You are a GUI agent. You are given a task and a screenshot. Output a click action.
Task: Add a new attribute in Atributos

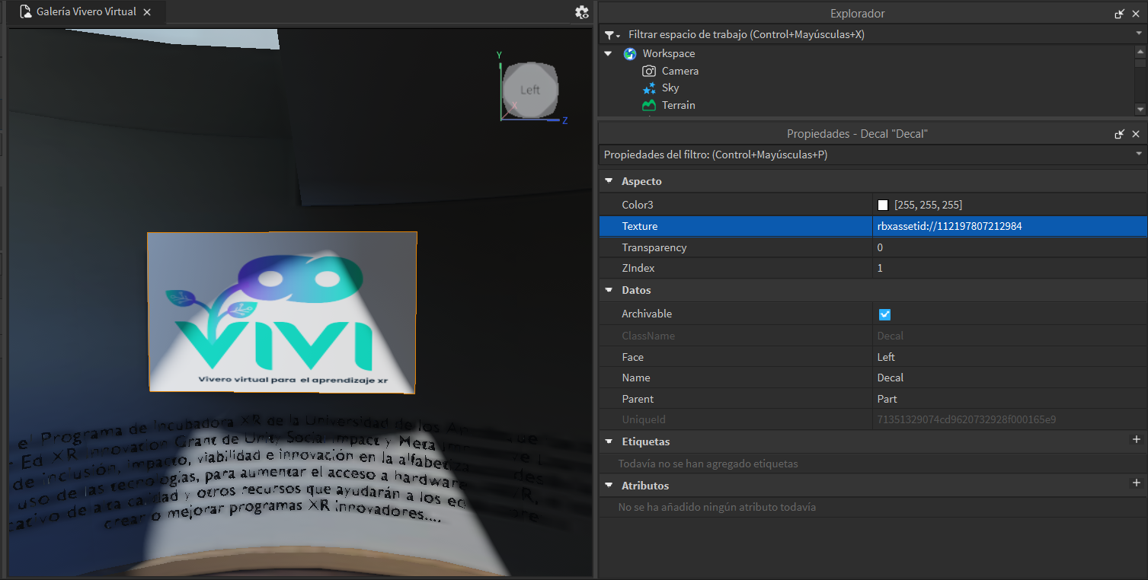coord(1136,483)
